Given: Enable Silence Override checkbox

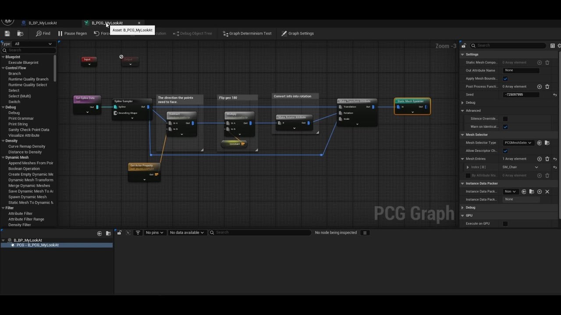Looking at the screenshot, I should (x=505, y=119).
